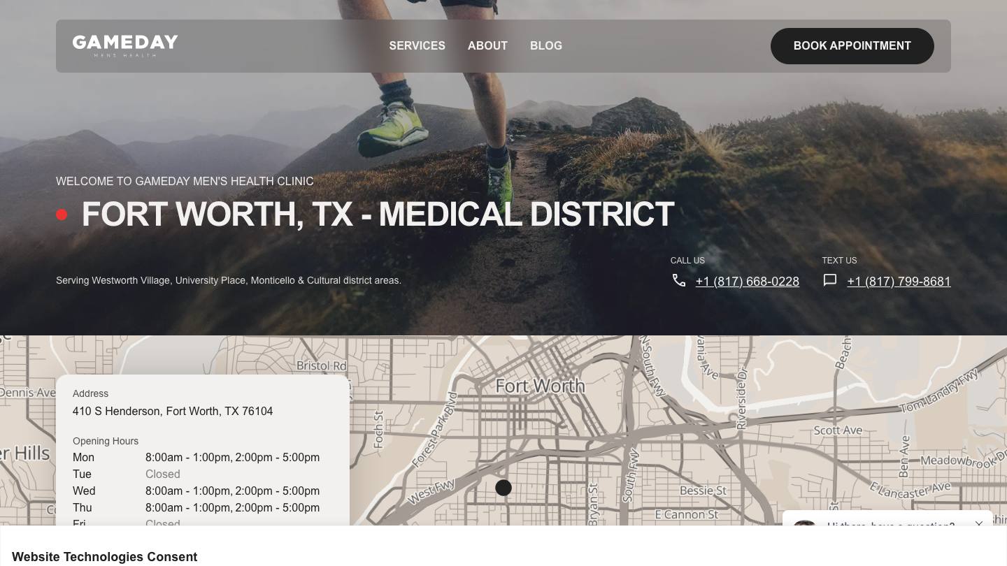Click the Tuesday Closed text
The height and width of the screenshot is (566, 1007).
[x=163, y=474]
